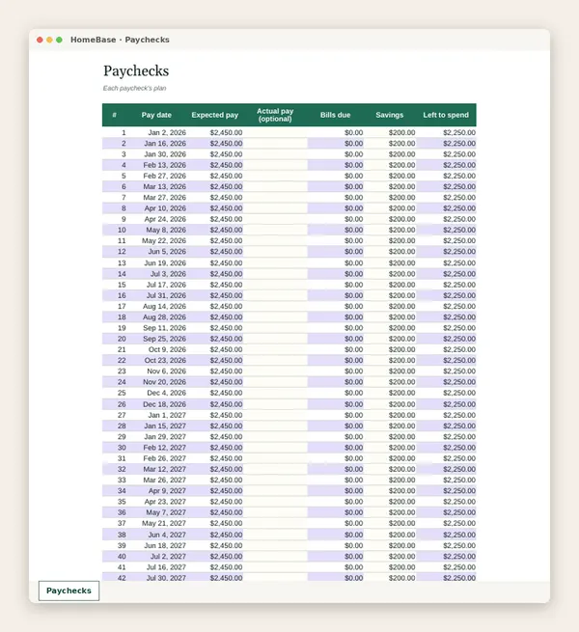Select the Aug 14, 2026 date cell
The width and height of the screenshot is (579, 632).
pos(157,306)
